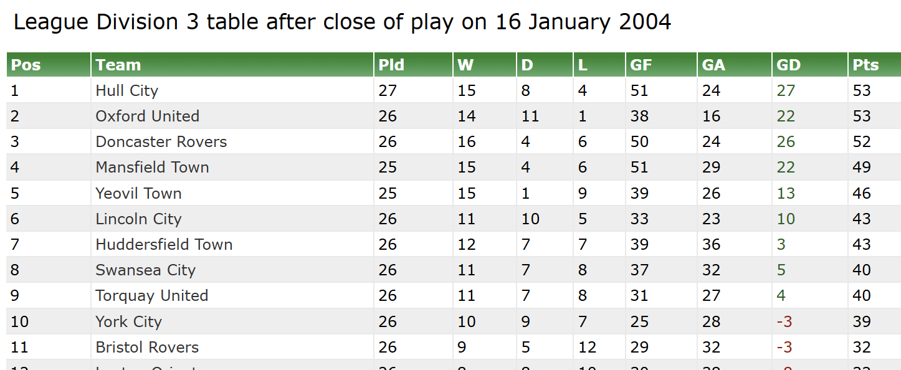
Task: Select the Huddersfield Town team name
Action: click(164, 245)
